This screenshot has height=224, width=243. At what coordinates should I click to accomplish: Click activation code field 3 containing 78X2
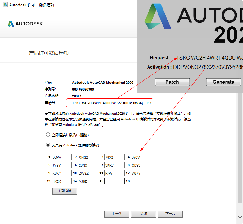[114, 157]
